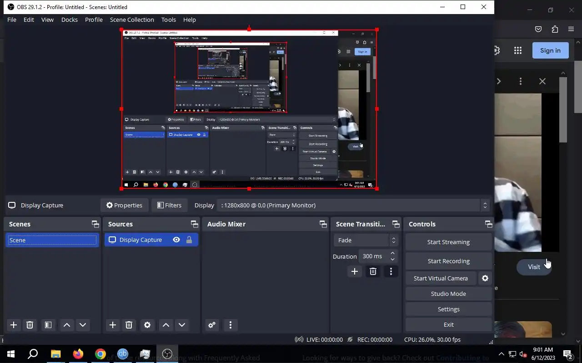Viewport: 582px width, 363px height.
Task: Click the preview canvas thumbnail
Action: (249, 109)
